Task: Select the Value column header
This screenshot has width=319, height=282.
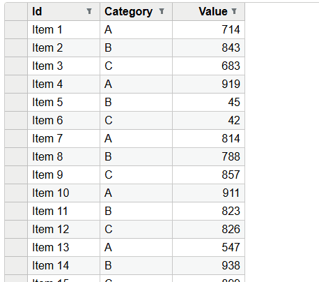Action: coord(209,11)
